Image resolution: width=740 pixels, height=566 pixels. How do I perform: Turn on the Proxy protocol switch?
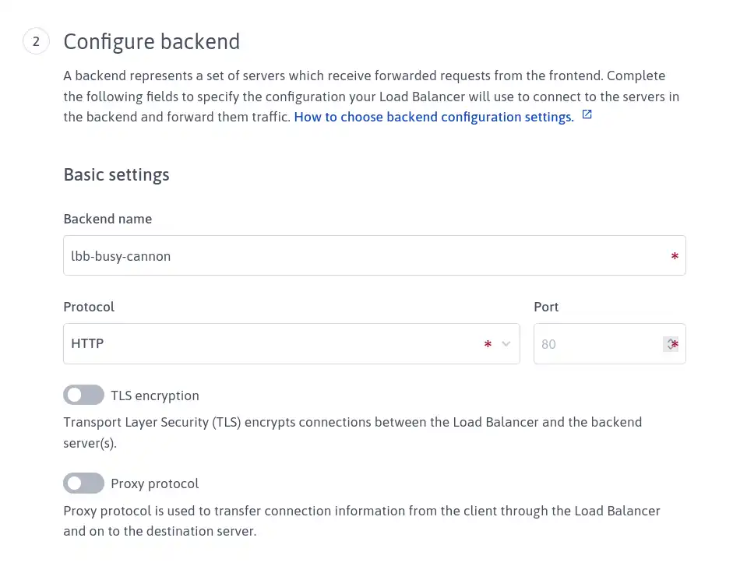(83, 483)
